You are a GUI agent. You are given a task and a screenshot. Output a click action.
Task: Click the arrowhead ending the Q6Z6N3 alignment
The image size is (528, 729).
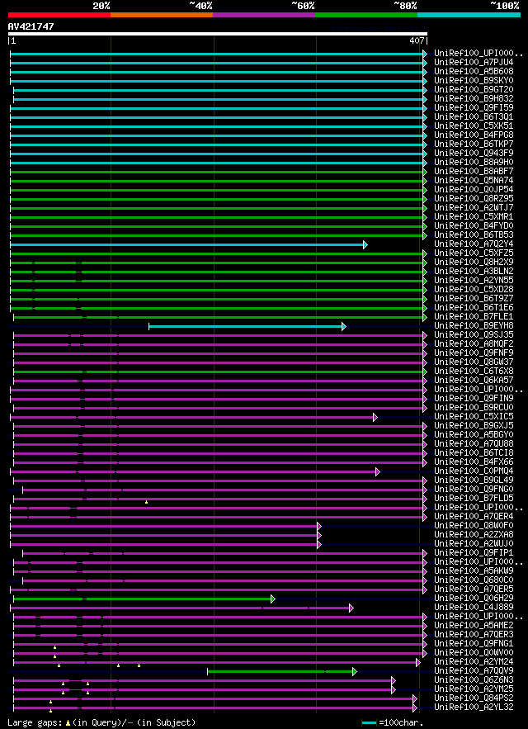394,680
